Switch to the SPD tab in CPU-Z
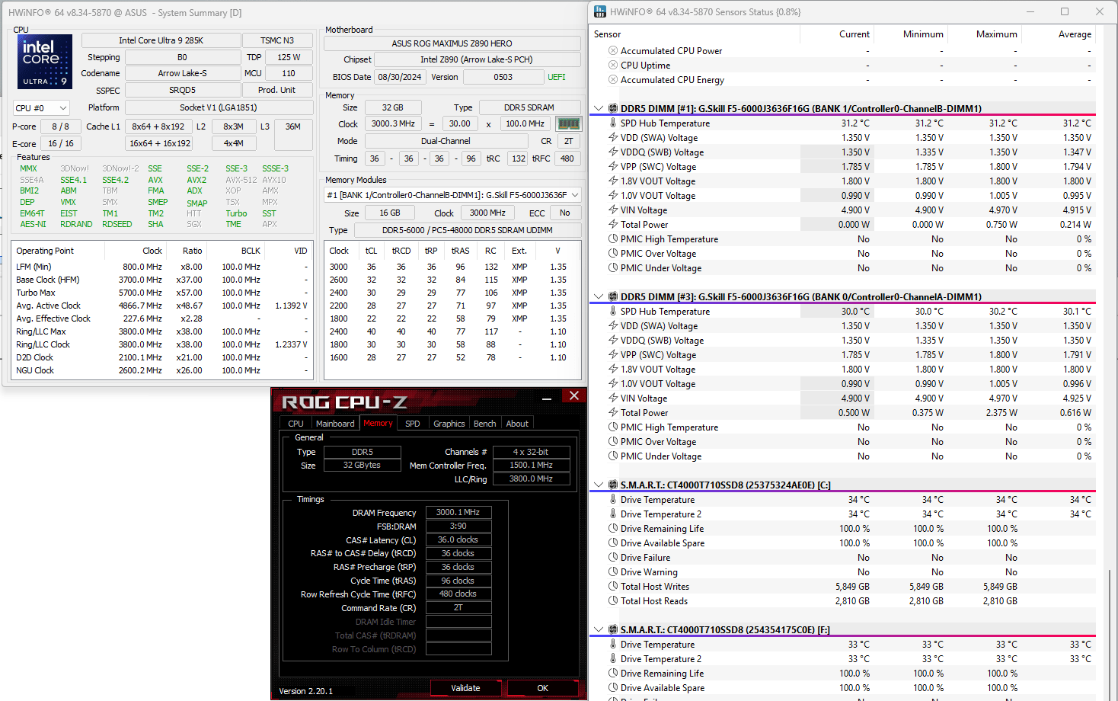Screen dimensions: 1118x701 coord(413,424)
